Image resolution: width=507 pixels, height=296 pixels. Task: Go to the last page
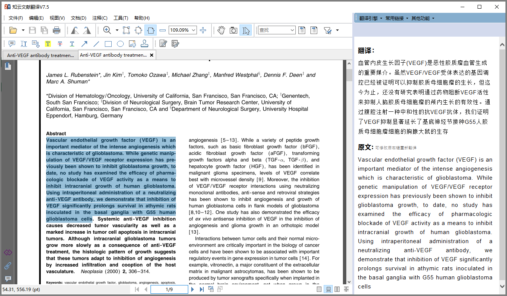(202, 290)
